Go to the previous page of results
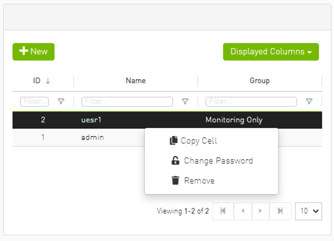This screenshot has height=241, width=334. [x=242, y=211]
